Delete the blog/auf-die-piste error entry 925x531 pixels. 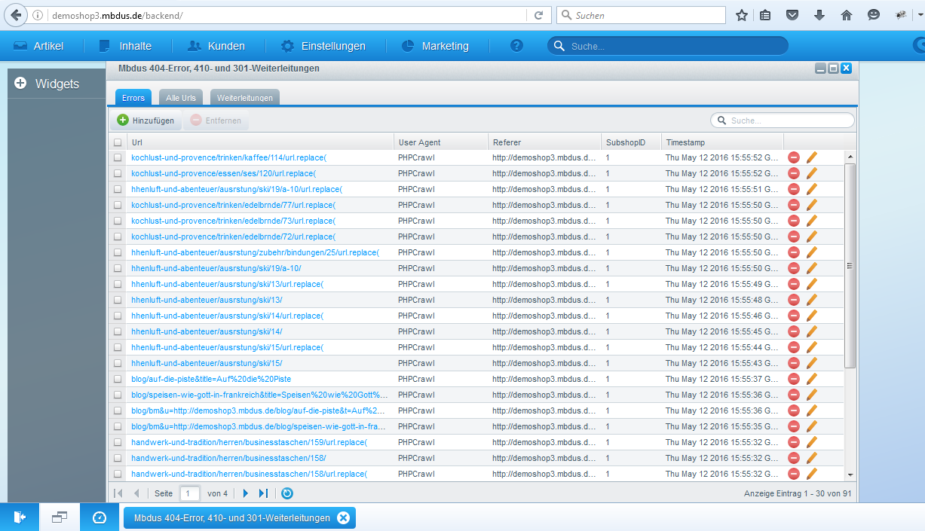(792, 379)
